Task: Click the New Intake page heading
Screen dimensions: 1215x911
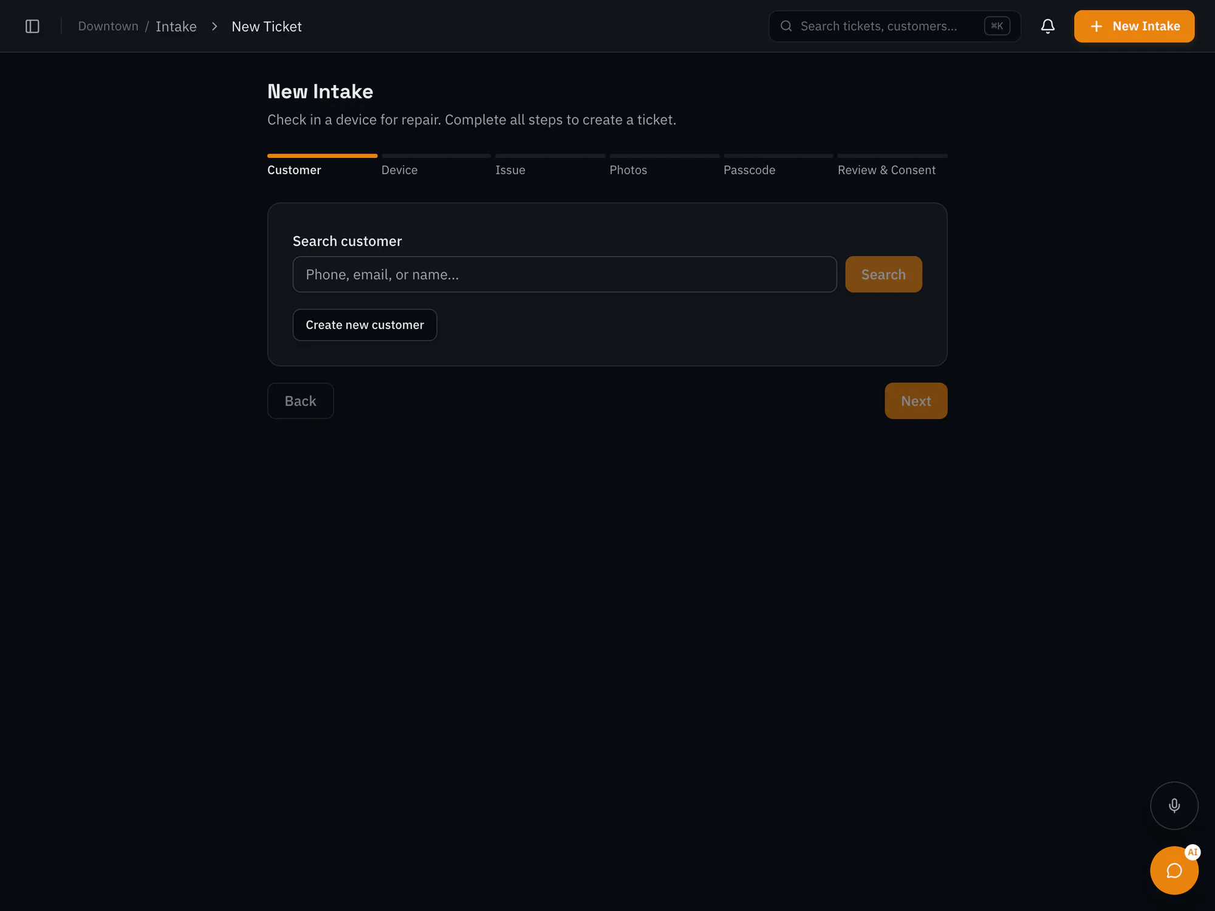Action: pyautogui.click(x=320, y=92)
